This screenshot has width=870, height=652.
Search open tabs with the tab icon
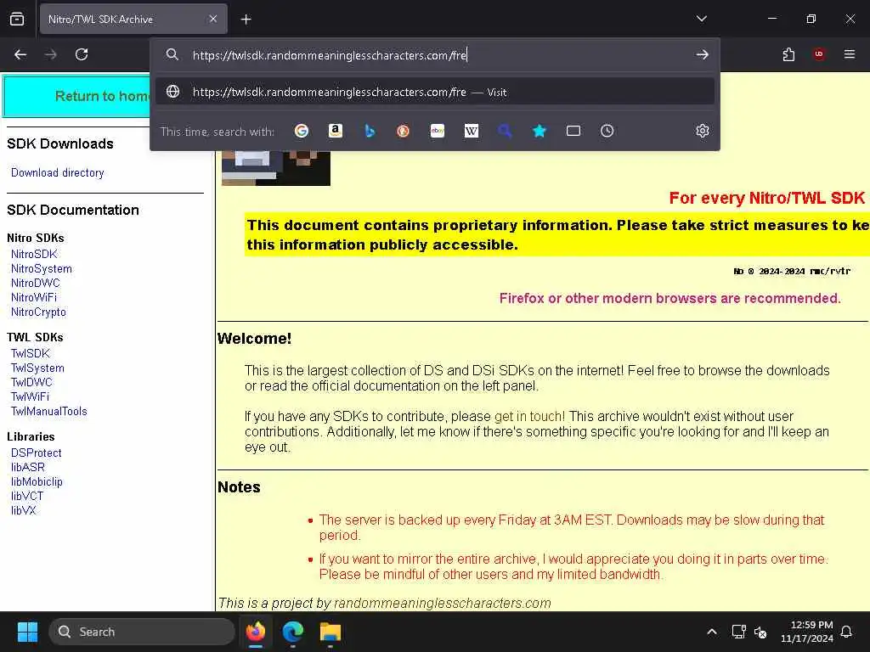click(573, 131)
